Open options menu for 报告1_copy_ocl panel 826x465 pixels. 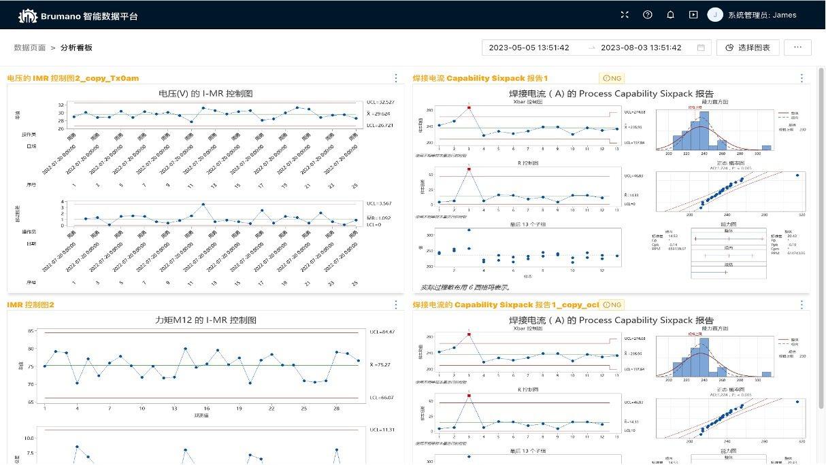802,305
